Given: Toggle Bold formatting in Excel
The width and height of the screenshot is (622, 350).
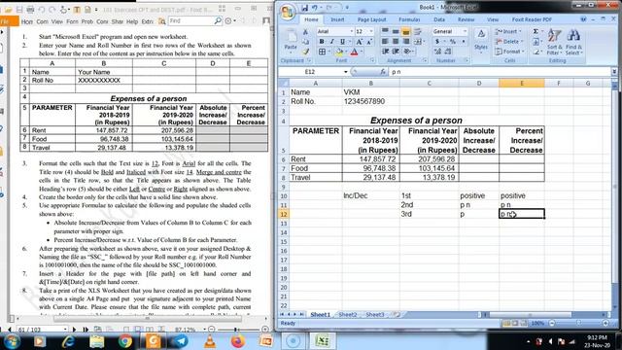Looking at the screenshot, I should coord(322,42).
